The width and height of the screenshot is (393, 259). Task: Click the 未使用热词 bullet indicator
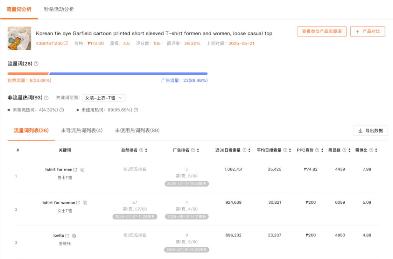78,109
